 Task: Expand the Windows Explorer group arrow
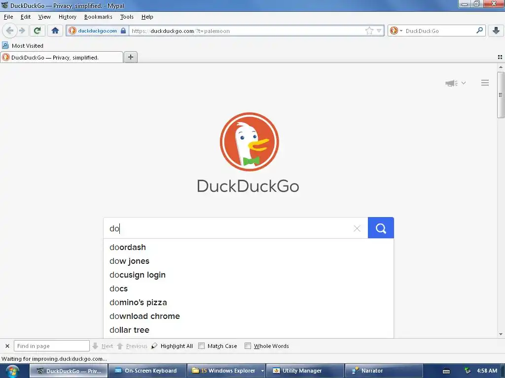(x=262, y=371)
